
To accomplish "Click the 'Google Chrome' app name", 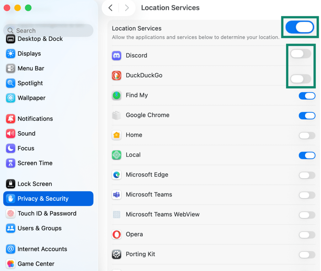I will point(148,115).
